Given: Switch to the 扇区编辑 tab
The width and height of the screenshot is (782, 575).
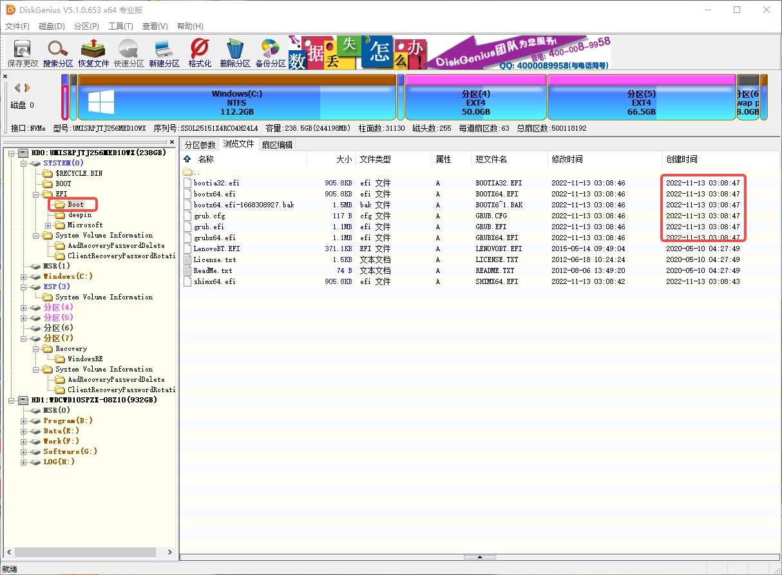Looking at the screenshot, I should click(277, 145).
